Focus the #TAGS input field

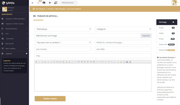123,42
